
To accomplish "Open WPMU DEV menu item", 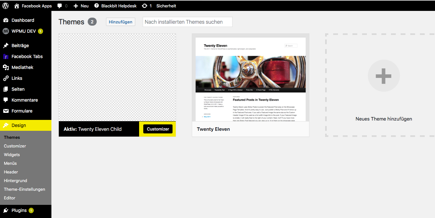I will (26, 31).
